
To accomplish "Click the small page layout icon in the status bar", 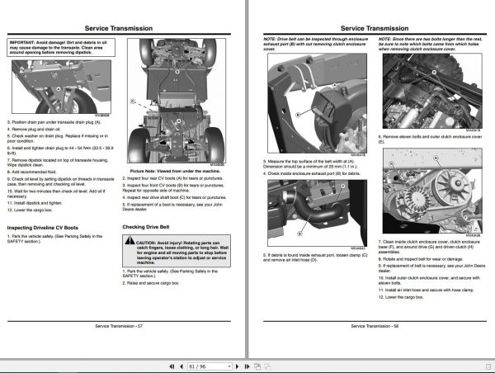I will pos(488,366).
